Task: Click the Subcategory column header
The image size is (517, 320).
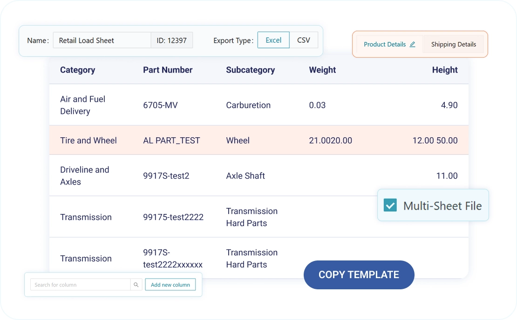Action: coord(250,70)
